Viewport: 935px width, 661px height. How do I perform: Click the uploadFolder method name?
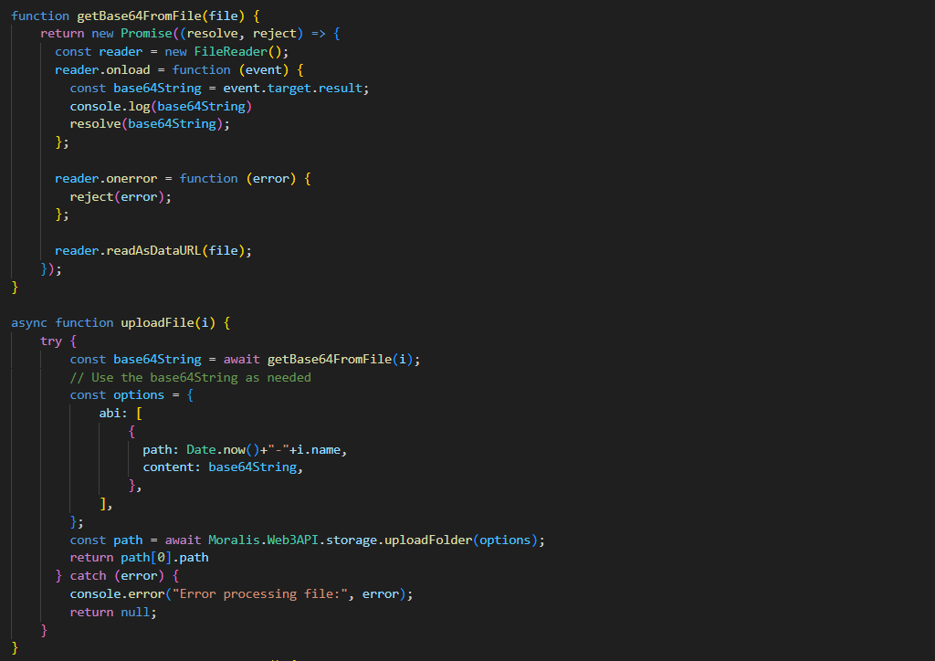click(x=429, y=540)
